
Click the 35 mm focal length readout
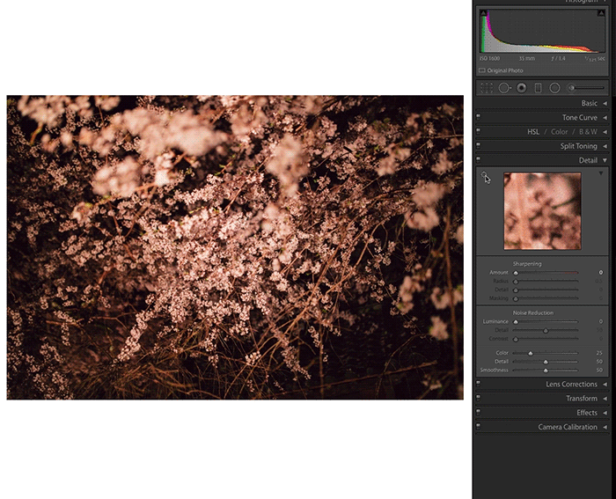pos(527,59)
